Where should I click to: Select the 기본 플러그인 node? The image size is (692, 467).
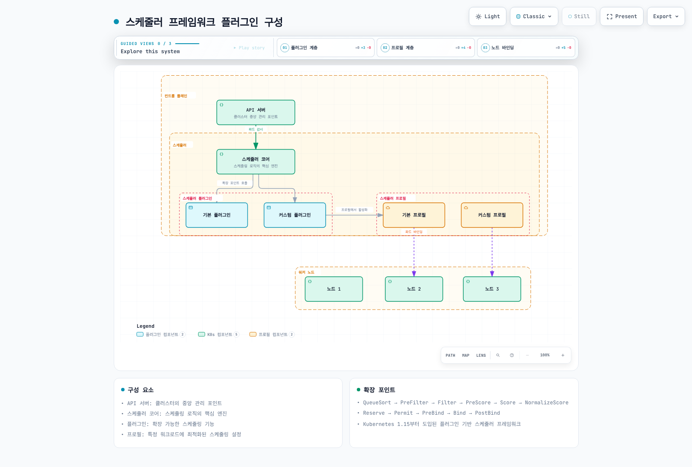(x=217, y=215)
